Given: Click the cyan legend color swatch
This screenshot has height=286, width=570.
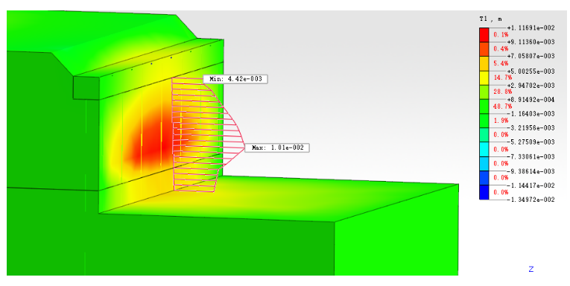Looking at the screenshot, I should [484, 150].
